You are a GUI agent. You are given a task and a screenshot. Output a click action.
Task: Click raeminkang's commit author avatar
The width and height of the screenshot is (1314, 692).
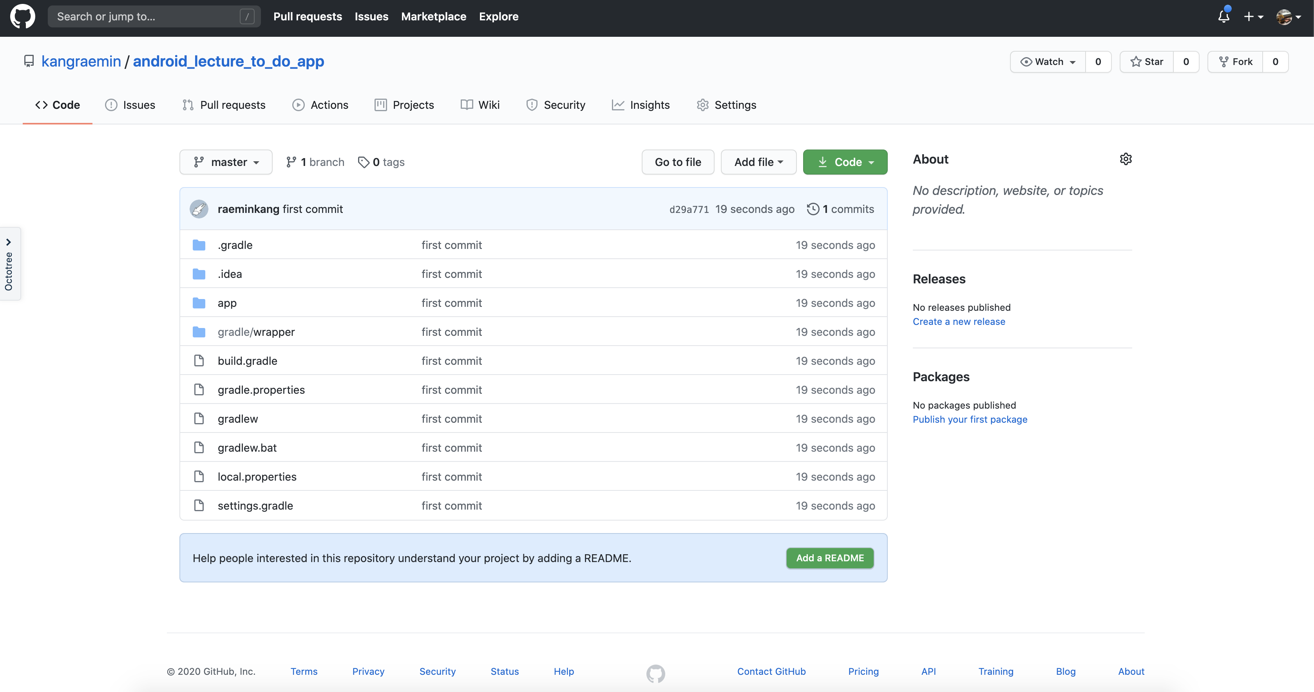199,209
